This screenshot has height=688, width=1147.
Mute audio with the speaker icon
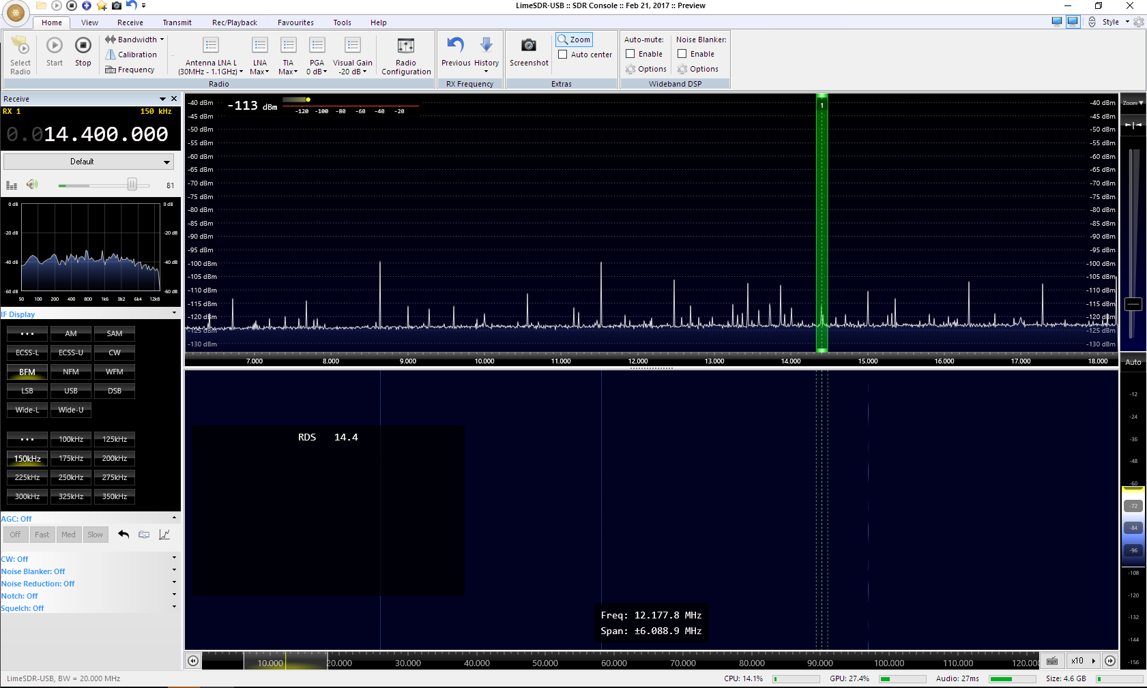(31, 185)
